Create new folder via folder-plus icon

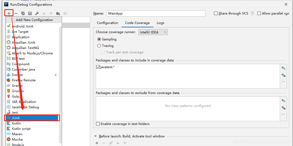click(x=58, y=13)
